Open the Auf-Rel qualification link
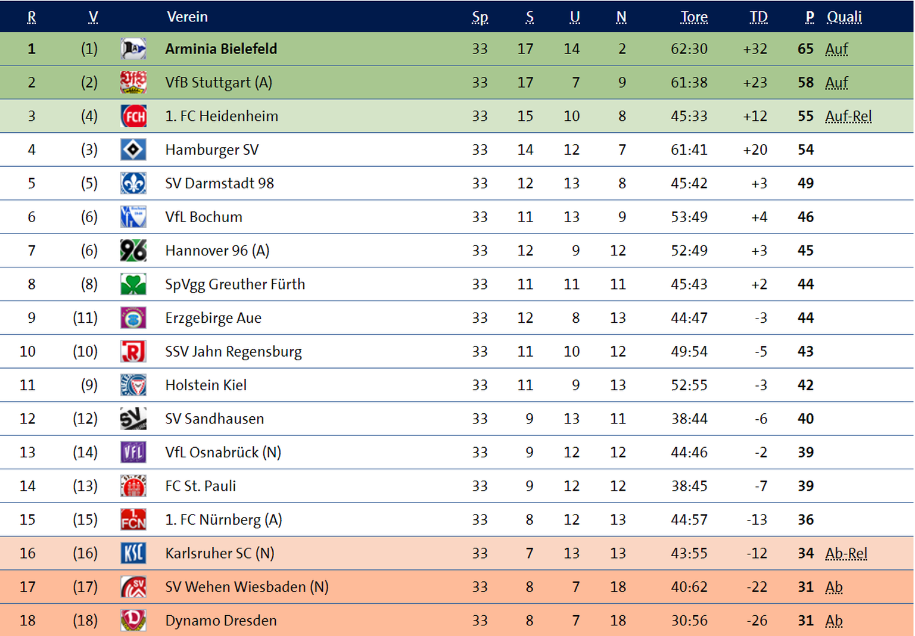The height and width of the screenshot is (636, 915). tap(848, 116)
